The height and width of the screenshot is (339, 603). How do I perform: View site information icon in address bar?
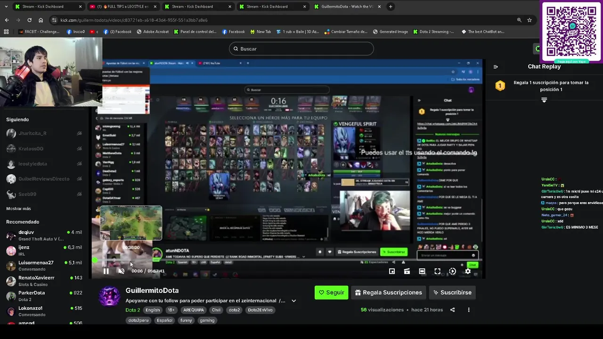click(55, 20)
